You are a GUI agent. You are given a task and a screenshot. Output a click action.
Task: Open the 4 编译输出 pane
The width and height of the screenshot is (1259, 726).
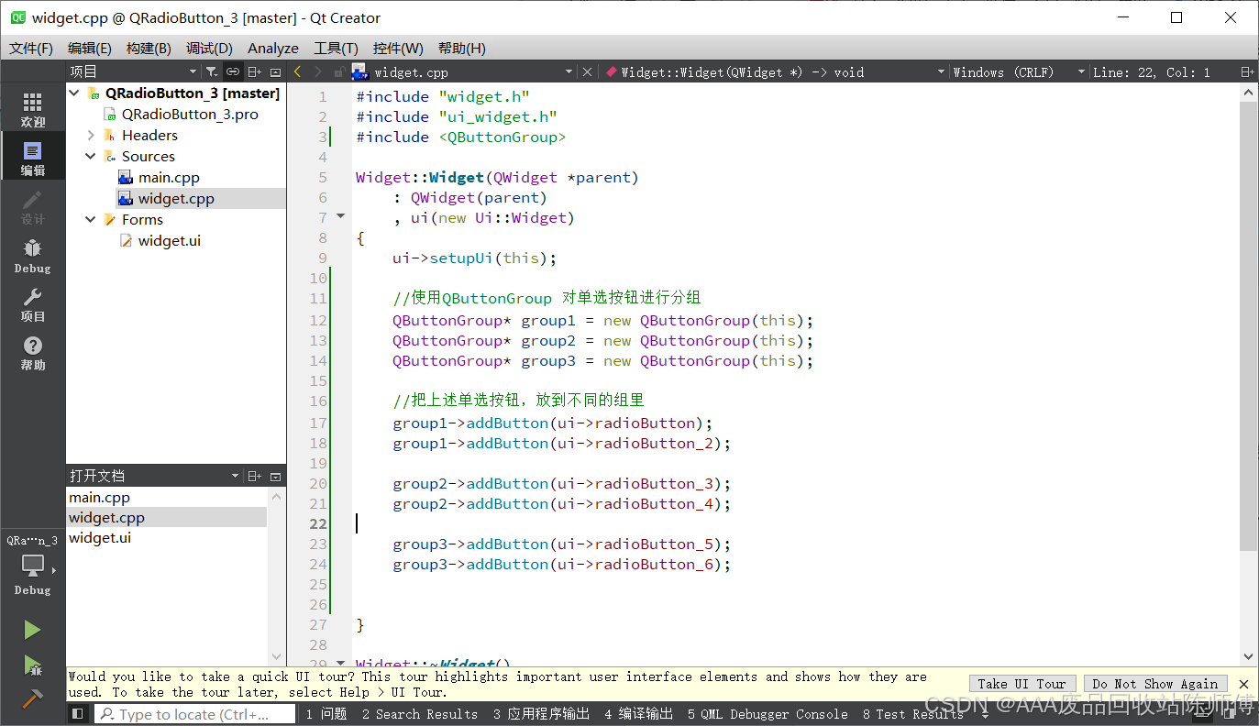click(638, 713)
